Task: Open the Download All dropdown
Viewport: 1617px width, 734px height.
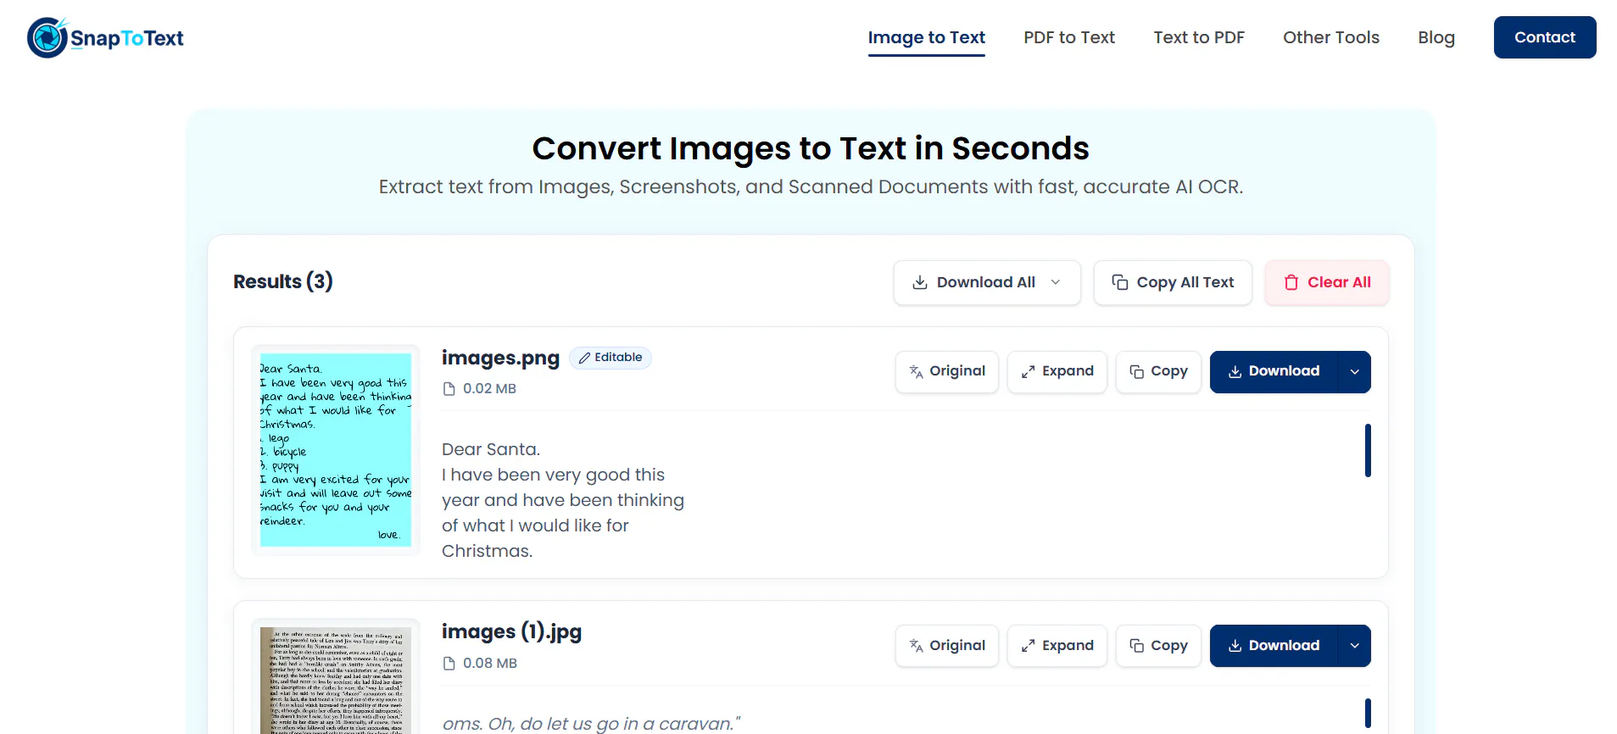Action: click(986, 282)
